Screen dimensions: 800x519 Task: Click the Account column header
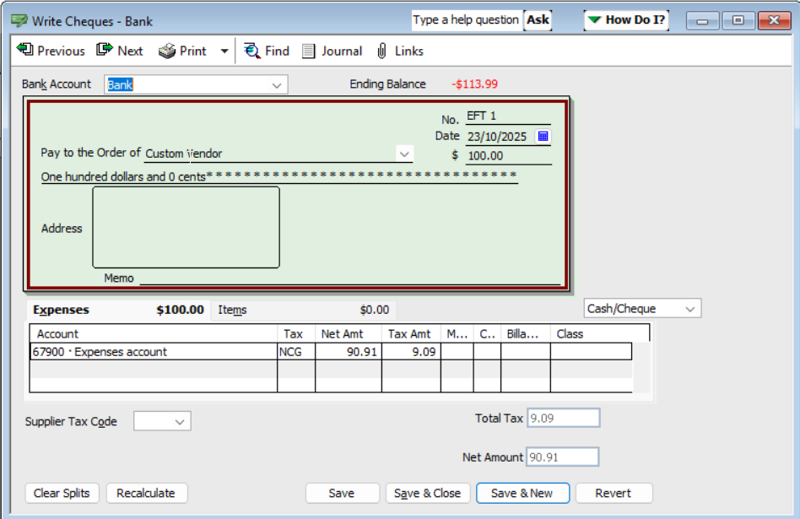point(154,333)
